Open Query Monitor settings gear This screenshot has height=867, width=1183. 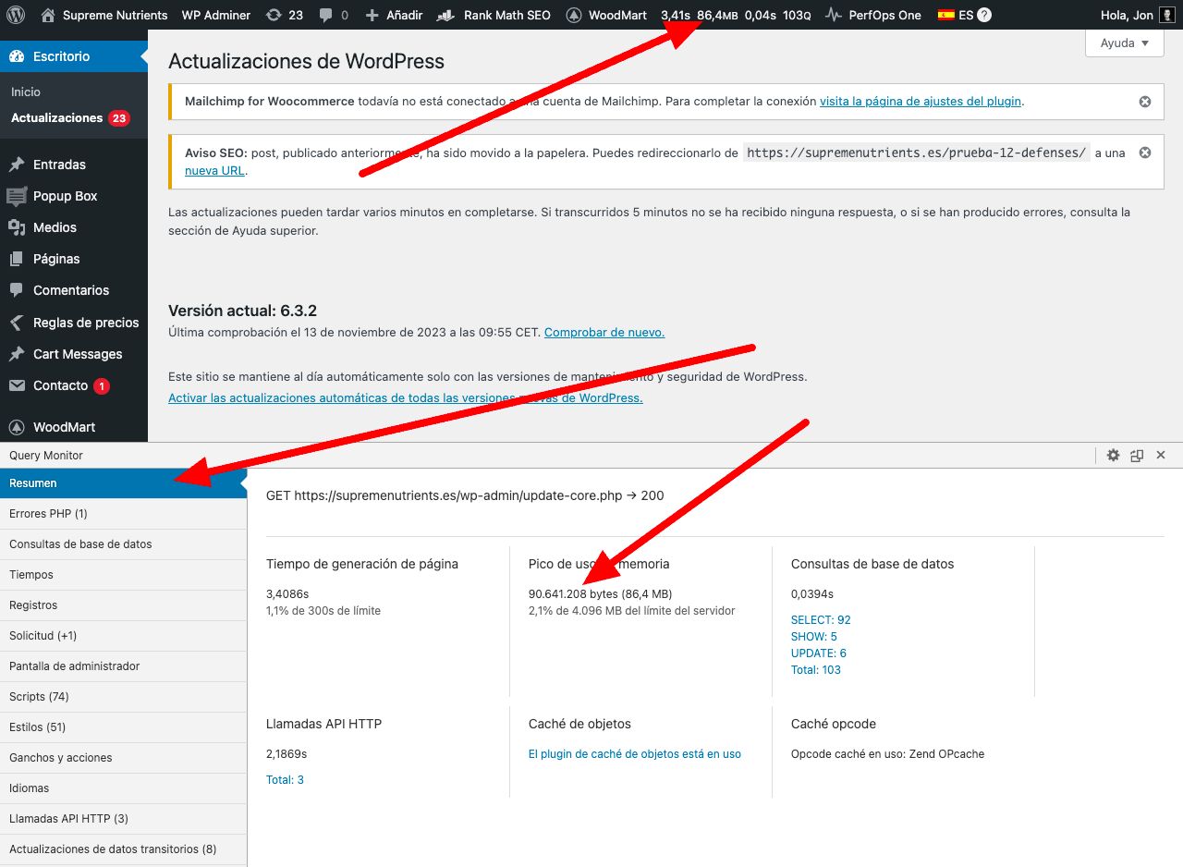[1113, 456]
